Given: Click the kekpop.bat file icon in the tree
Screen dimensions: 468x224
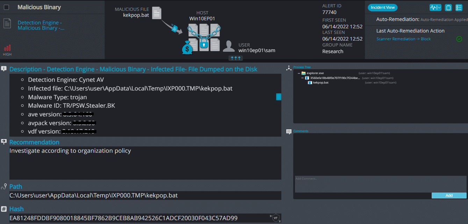Looking at the screenshot, I should coord(310,82).
